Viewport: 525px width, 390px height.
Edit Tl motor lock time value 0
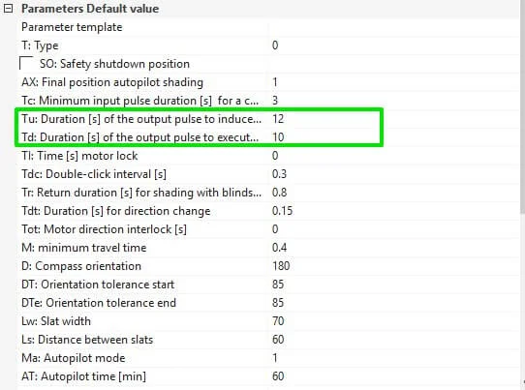click(x=275, y=156)
